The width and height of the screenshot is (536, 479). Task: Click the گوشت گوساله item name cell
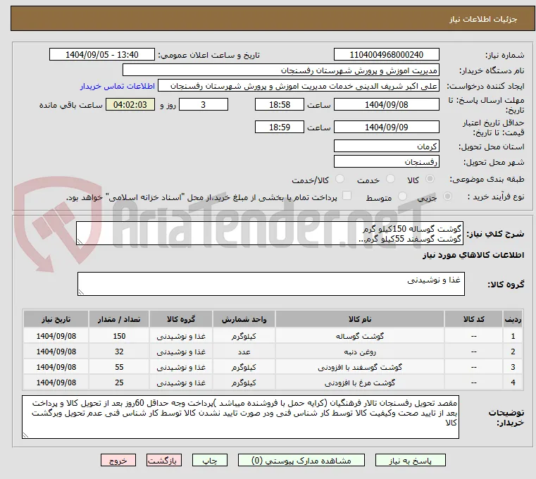pos(360,337)
